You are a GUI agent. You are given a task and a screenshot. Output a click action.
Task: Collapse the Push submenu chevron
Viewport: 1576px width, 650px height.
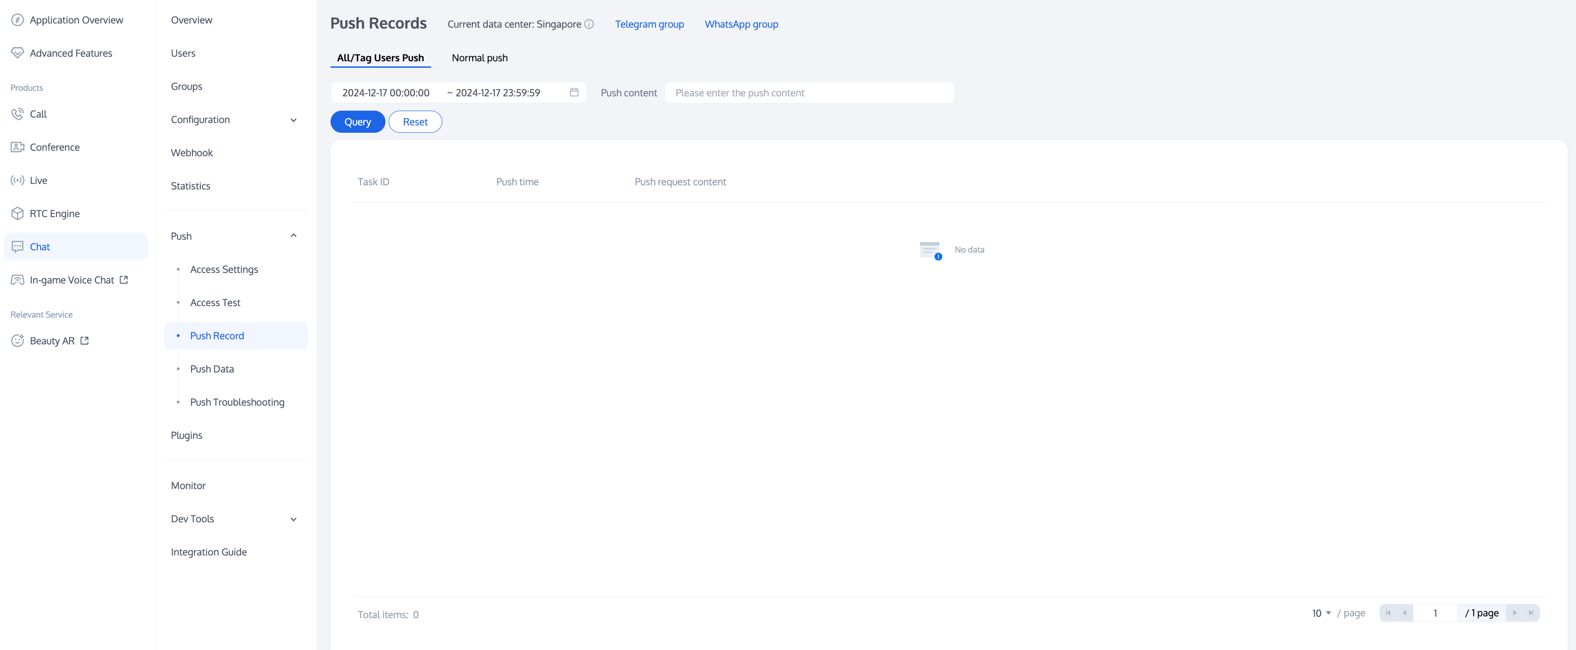click(294, 236)
